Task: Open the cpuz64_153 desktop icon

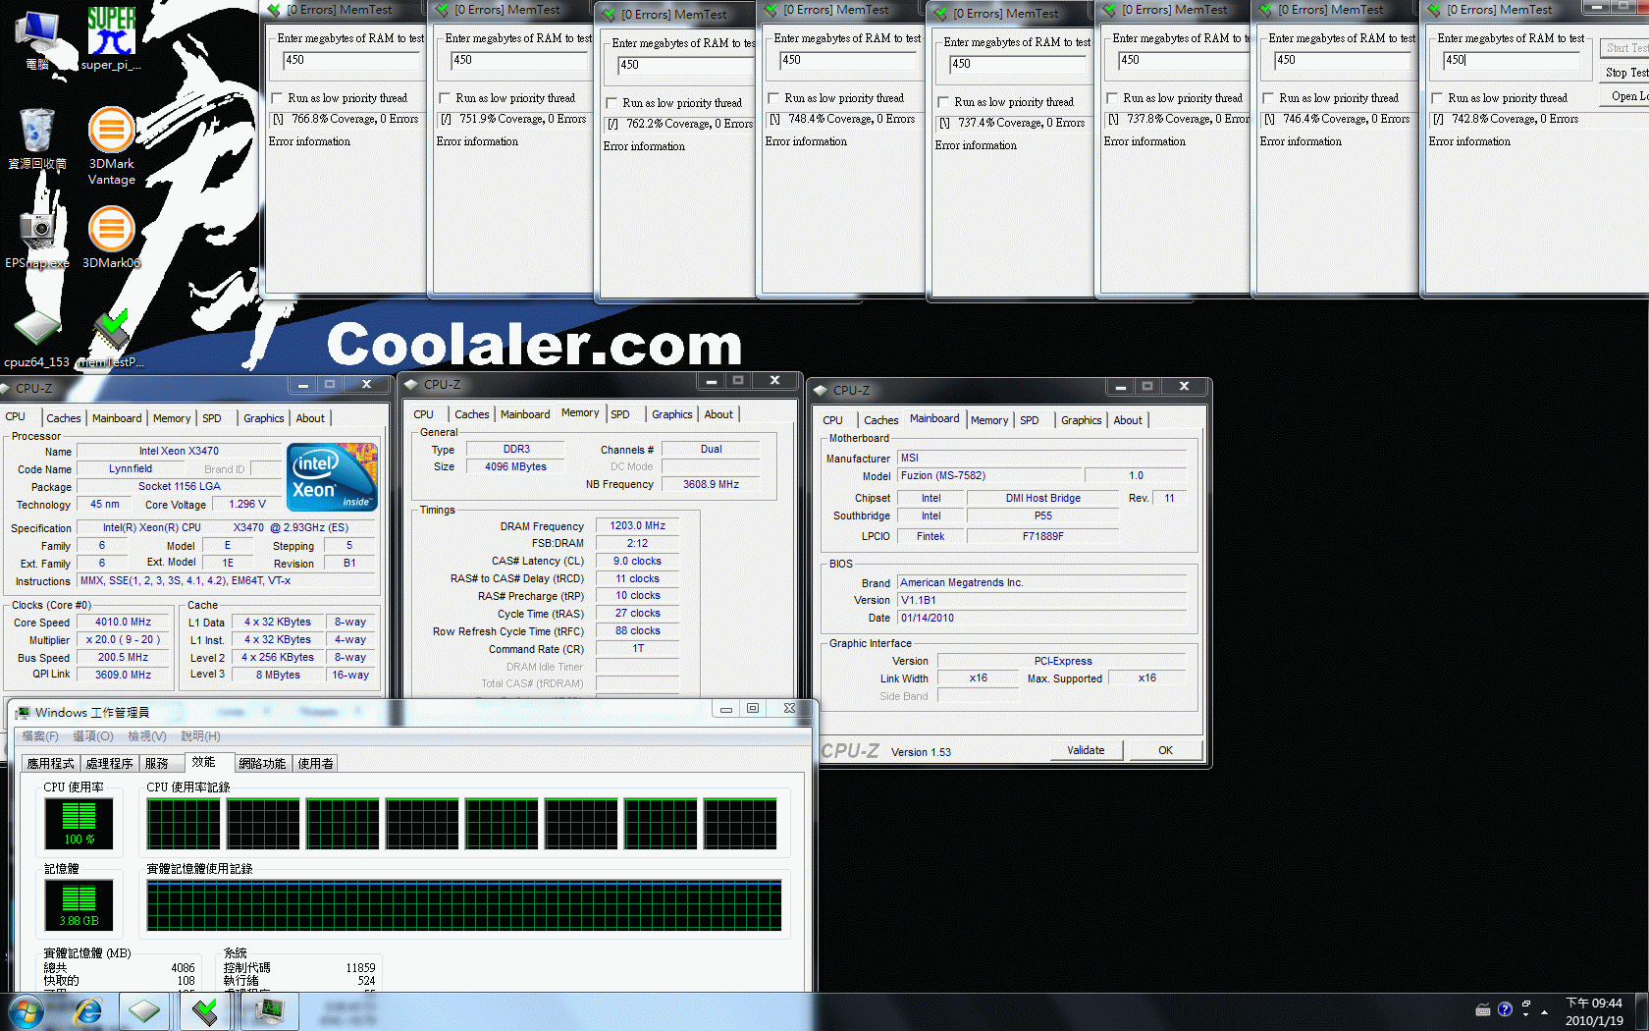Action: (37, 339)
